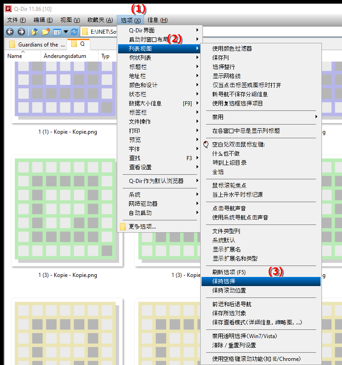This screenshot has width=342, height=365.
Task: Click the new folder toolbar icon
Action: pyautogui.click(x=46, y=31)
